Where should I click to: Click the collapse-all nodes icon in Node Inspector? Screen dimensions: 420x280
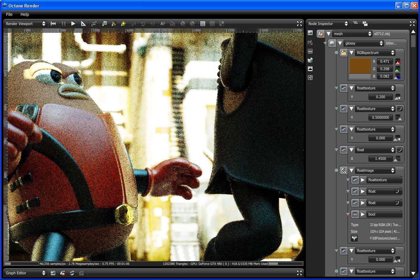[x=355, y=23]
